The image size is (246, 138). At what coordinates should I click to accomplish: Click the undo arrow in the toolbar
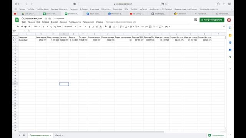point(18,27)
